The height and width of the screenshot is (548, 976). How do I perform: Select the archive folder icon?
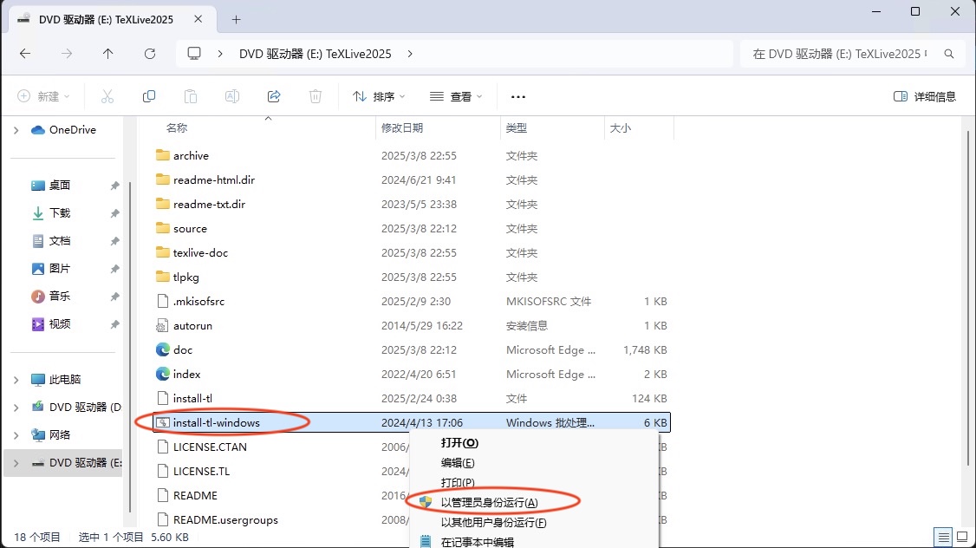coord(162,155)
